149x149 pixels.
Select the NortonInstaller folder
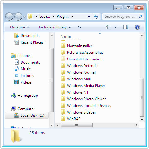pyautogui.click(x=77, y=46)
